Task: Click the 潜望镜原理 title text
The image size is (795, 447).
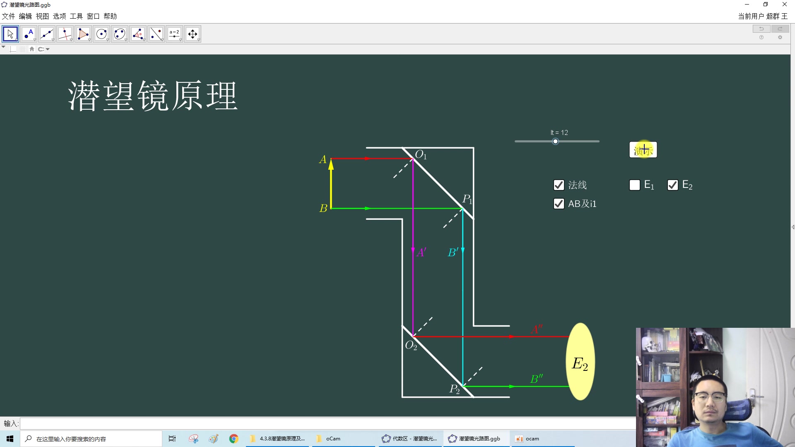Action: (x=153, y=96)
